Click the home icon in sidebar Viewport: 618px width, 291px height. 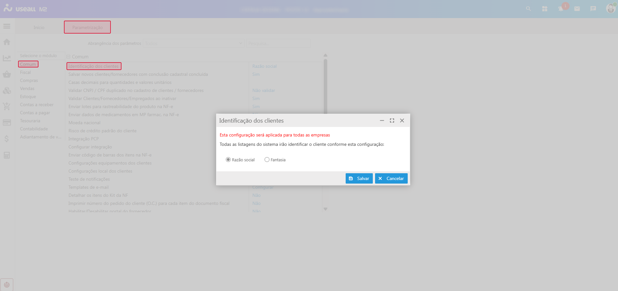click(x=7, y=42)
